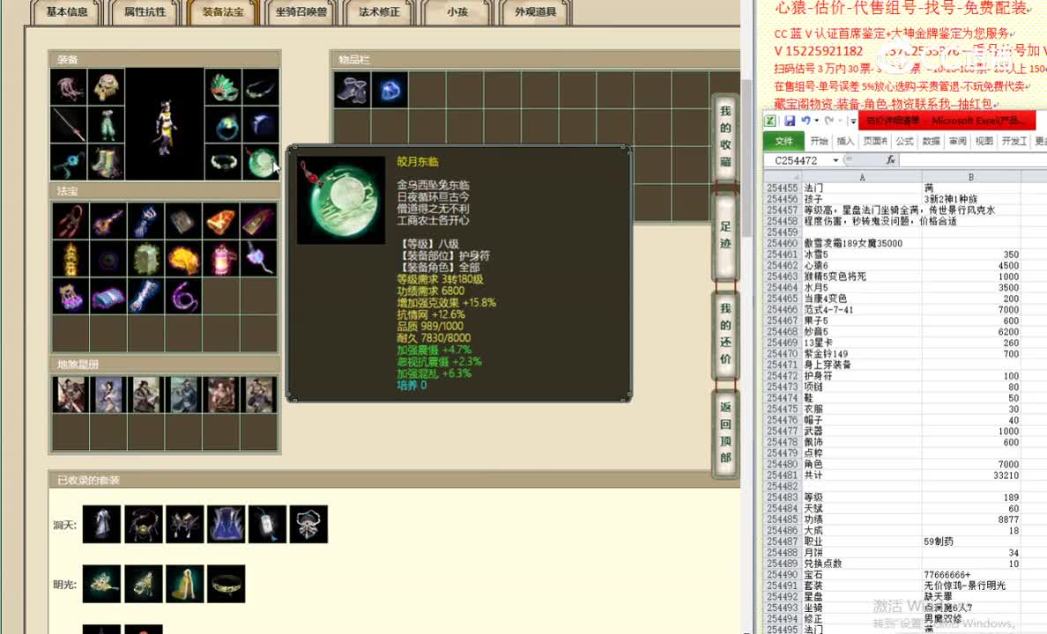Screen dimensions: 1047x634
Task: Click the first hero card in 地煞星册
Action: (71, 395)
